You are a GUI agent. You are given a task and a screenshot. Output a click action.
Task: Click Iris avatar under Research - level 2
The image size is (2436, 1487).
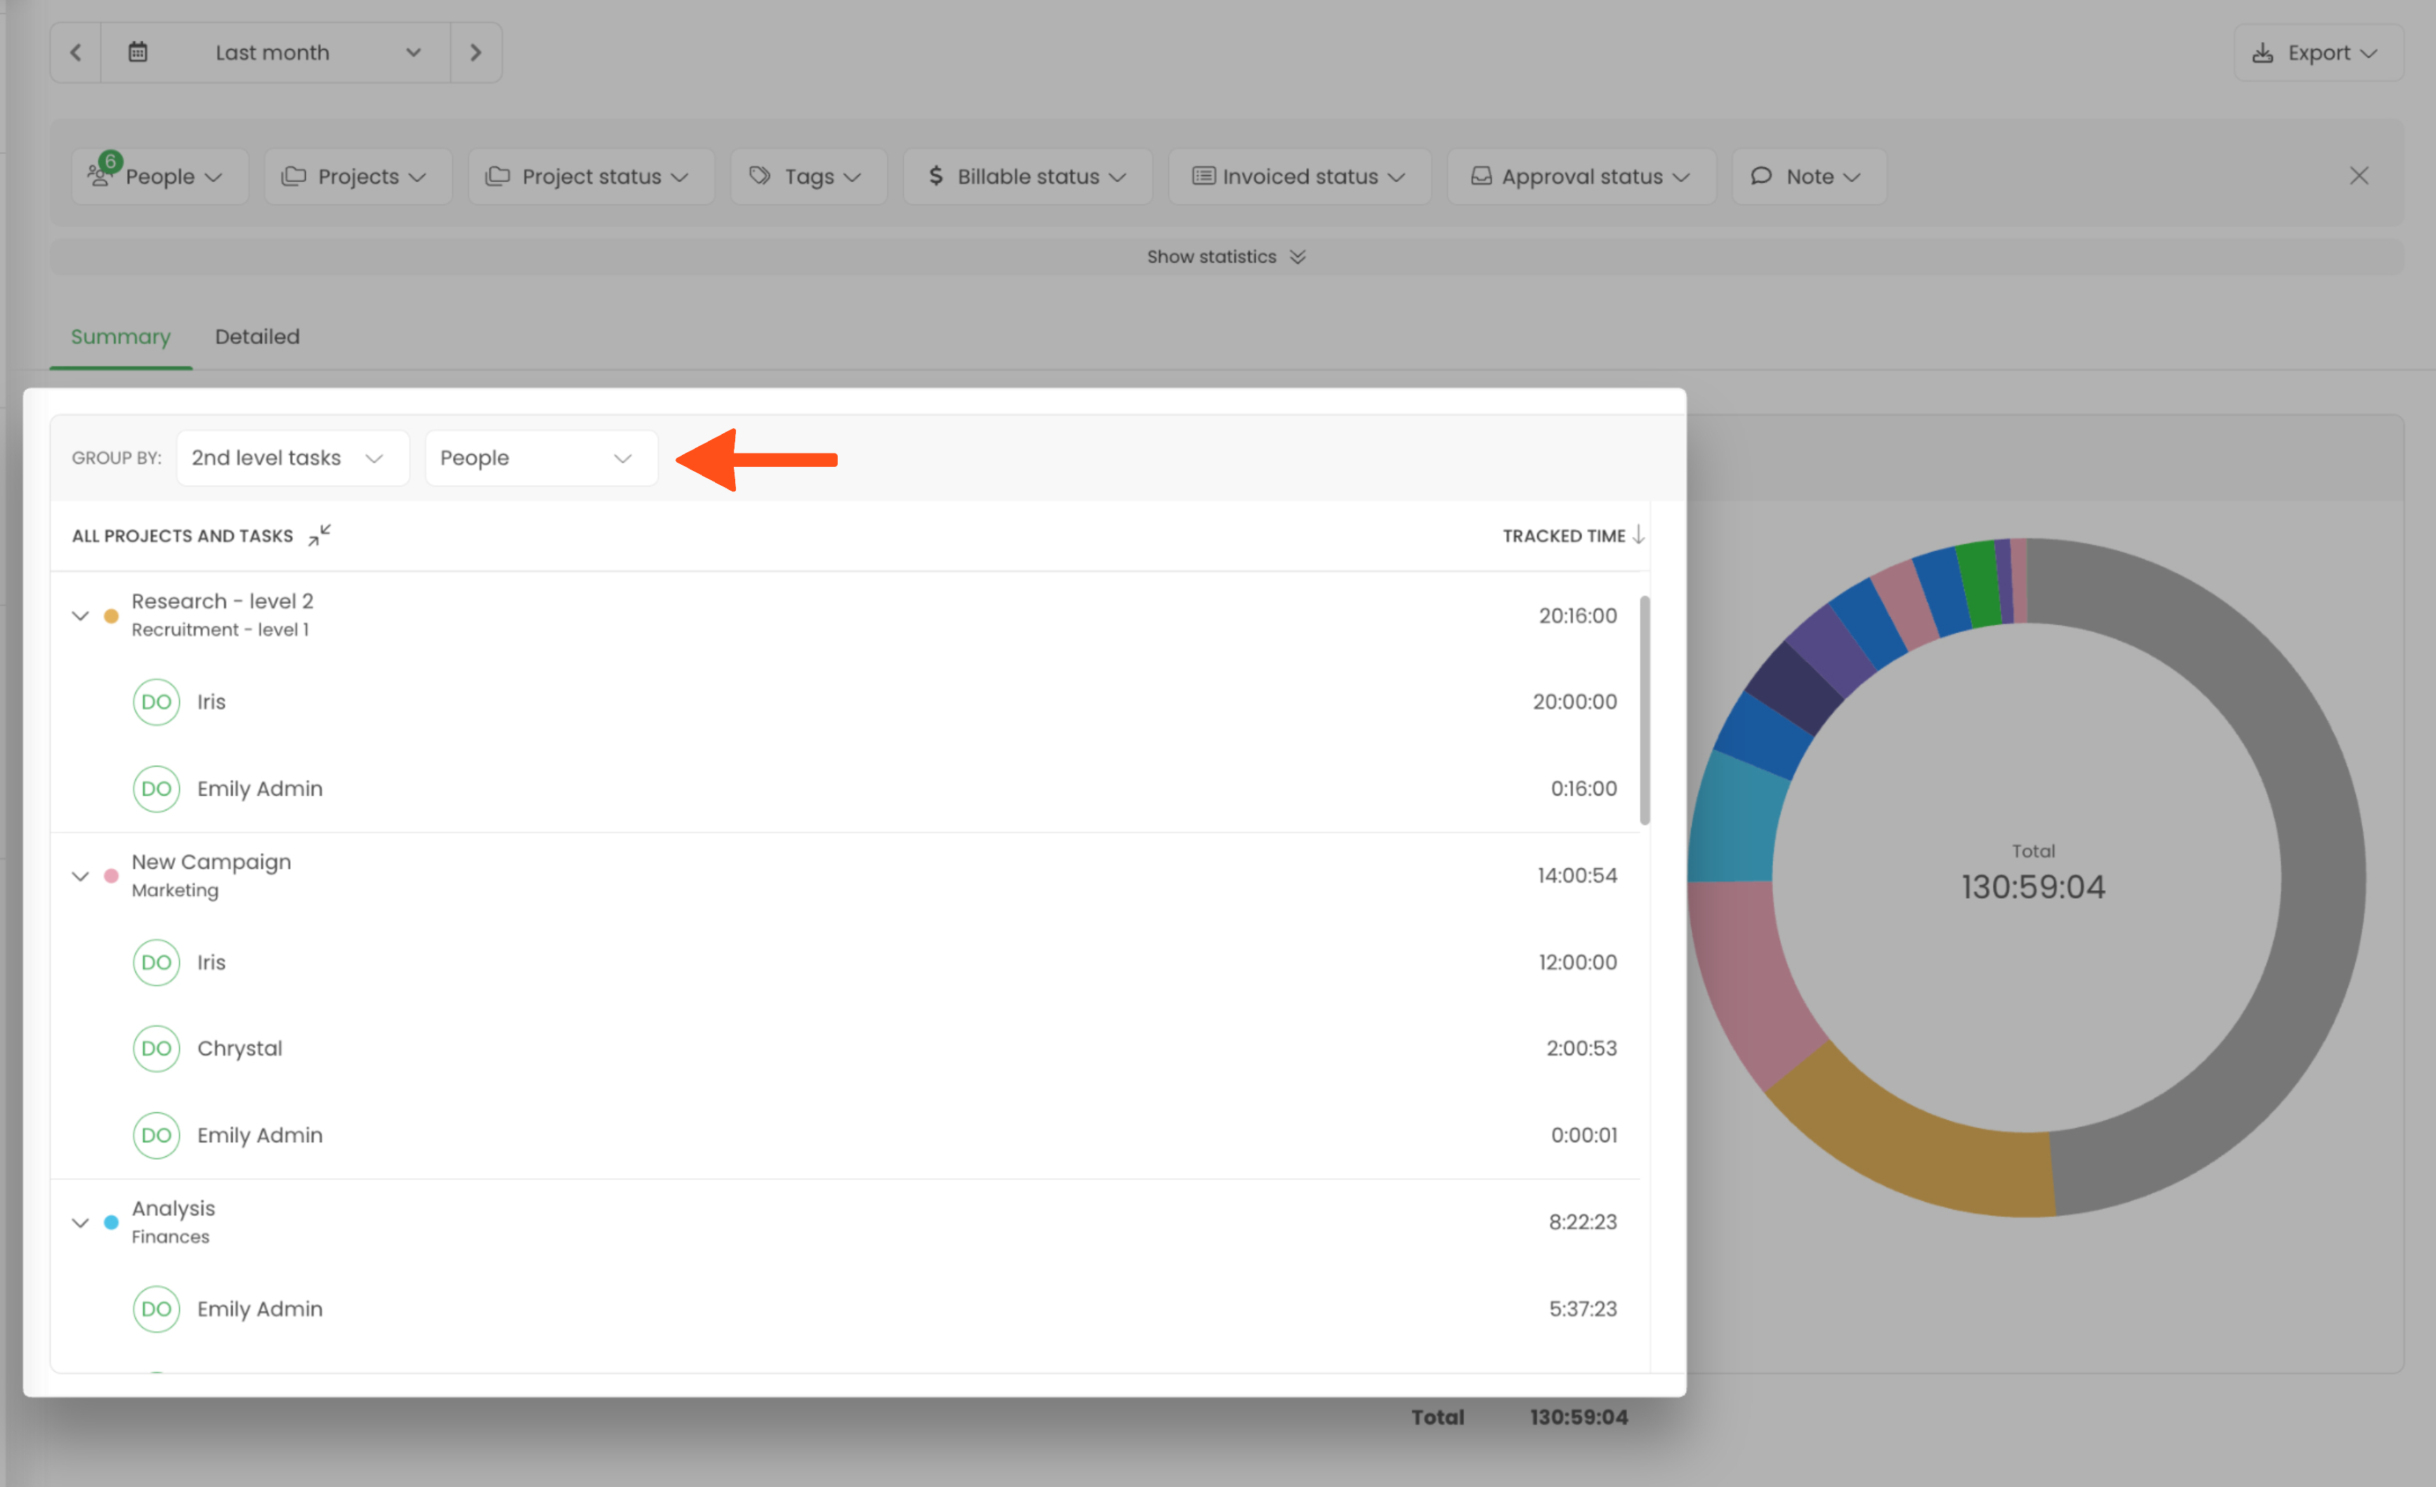156,702
